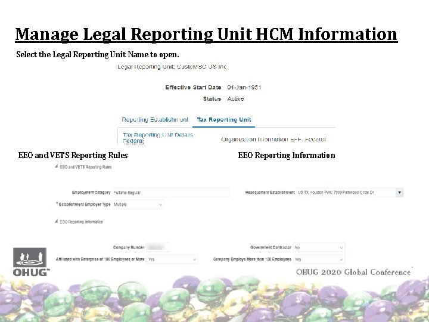Click the Manage Legal Reporting Unit HCM Information title
The image size is (429, 322).
206,34
